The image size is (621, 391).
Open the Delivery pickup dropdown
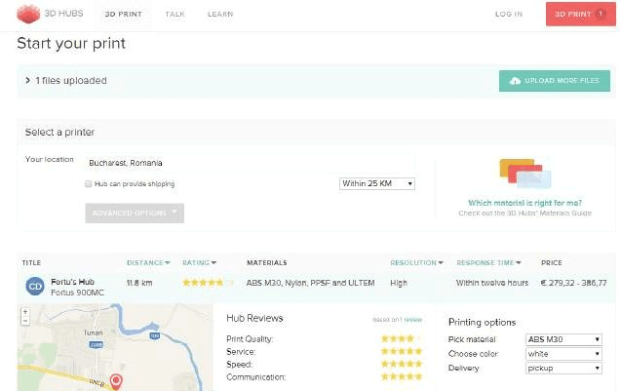(x=563, y=368)
